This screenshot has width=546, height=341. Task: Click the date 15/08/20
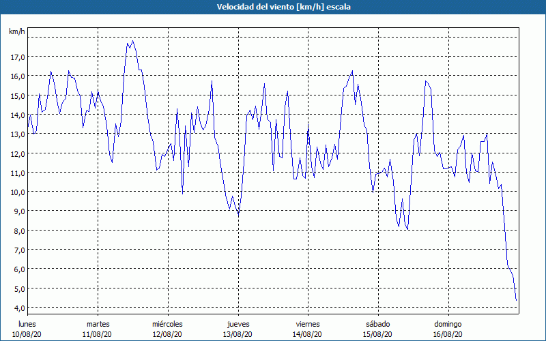click(x=377, y=334)
